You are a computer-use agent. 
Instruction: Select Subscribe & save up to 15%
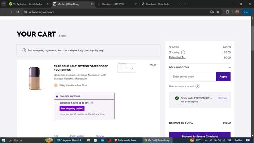57,103
